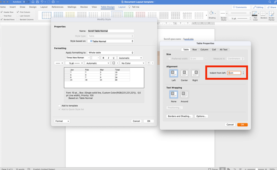Click OK in Modify Style dialog
The width and height of the screenshot is (277, 170).
click(149, 121)
